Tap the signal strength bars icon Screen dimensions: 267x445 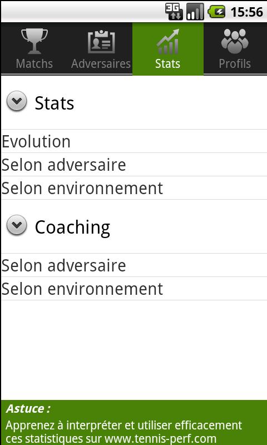point(195,12)
